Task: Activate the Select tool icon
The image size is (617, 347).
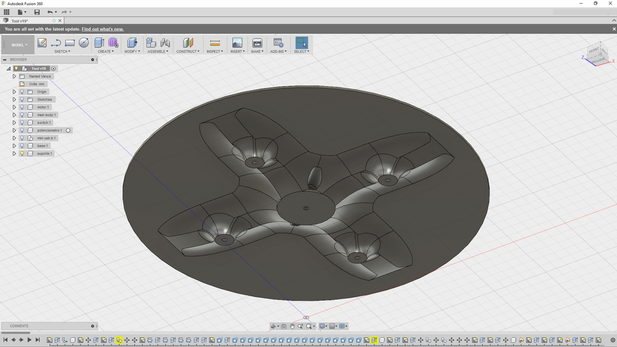Action: (301, 43)
